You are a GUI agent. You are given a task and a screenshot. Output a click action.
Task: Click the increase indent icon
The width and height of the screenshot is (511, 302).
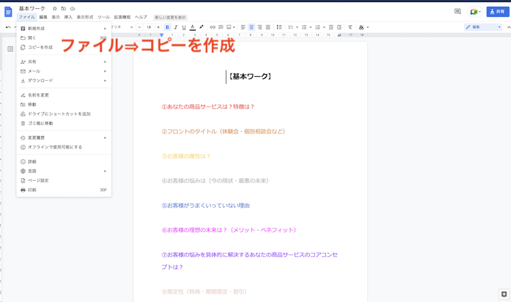339,27
